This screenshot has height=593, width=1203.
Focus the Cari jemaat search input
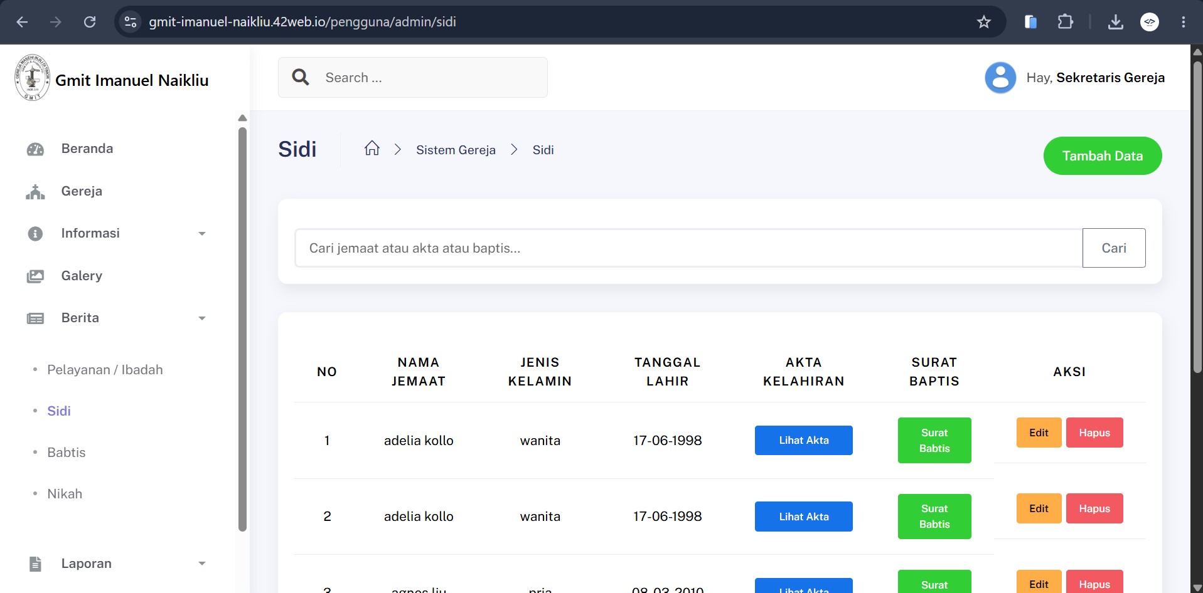click(x=689, y=248)
